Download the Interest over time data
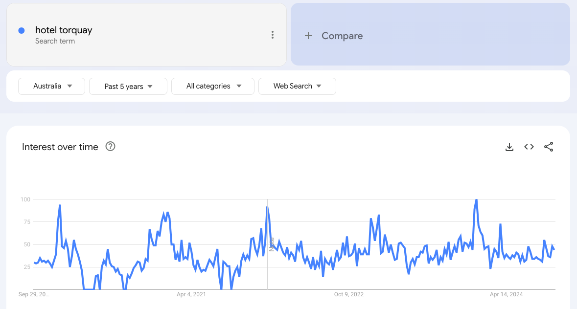The image size is (577, 309). (509, 147)
